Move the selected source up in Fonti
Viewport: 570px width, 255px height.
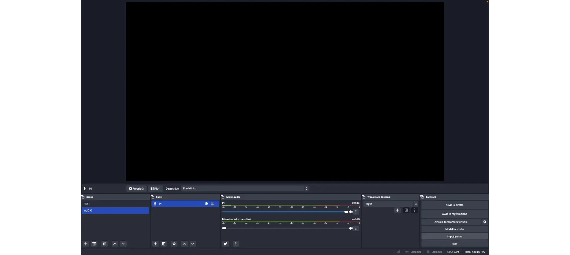point(184,244)
